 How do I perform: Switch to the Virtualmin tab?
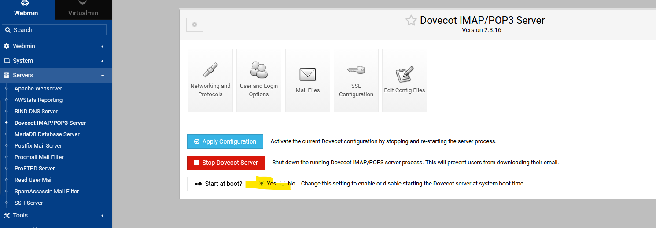(x=83, y=10)
